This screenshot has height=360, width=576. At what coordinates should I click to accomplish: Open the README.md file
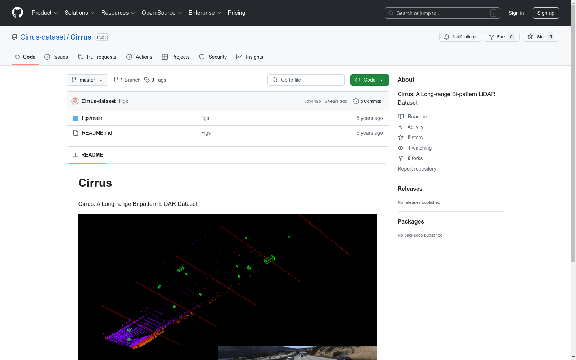pyautogui.click(x=97, y=133)
